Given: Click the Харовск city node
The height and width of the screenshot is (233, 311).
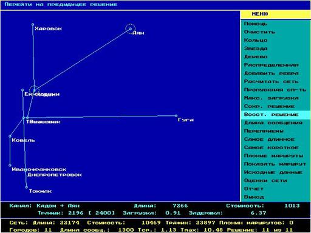Looking at the screenshot, I should (33, 25).
